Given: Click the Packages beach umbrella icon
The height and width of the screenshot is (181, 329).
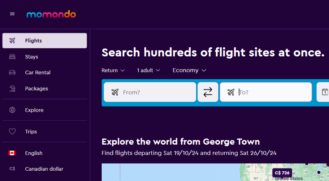Looking at the screenshot, I should 12,89.
